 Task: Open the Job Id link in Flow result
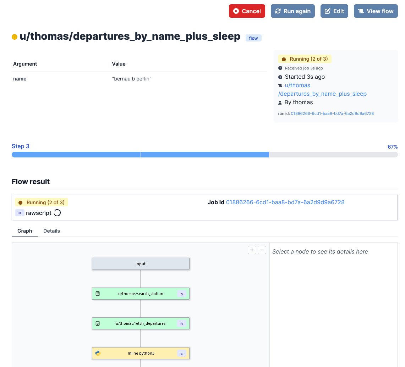pos(285,202)
